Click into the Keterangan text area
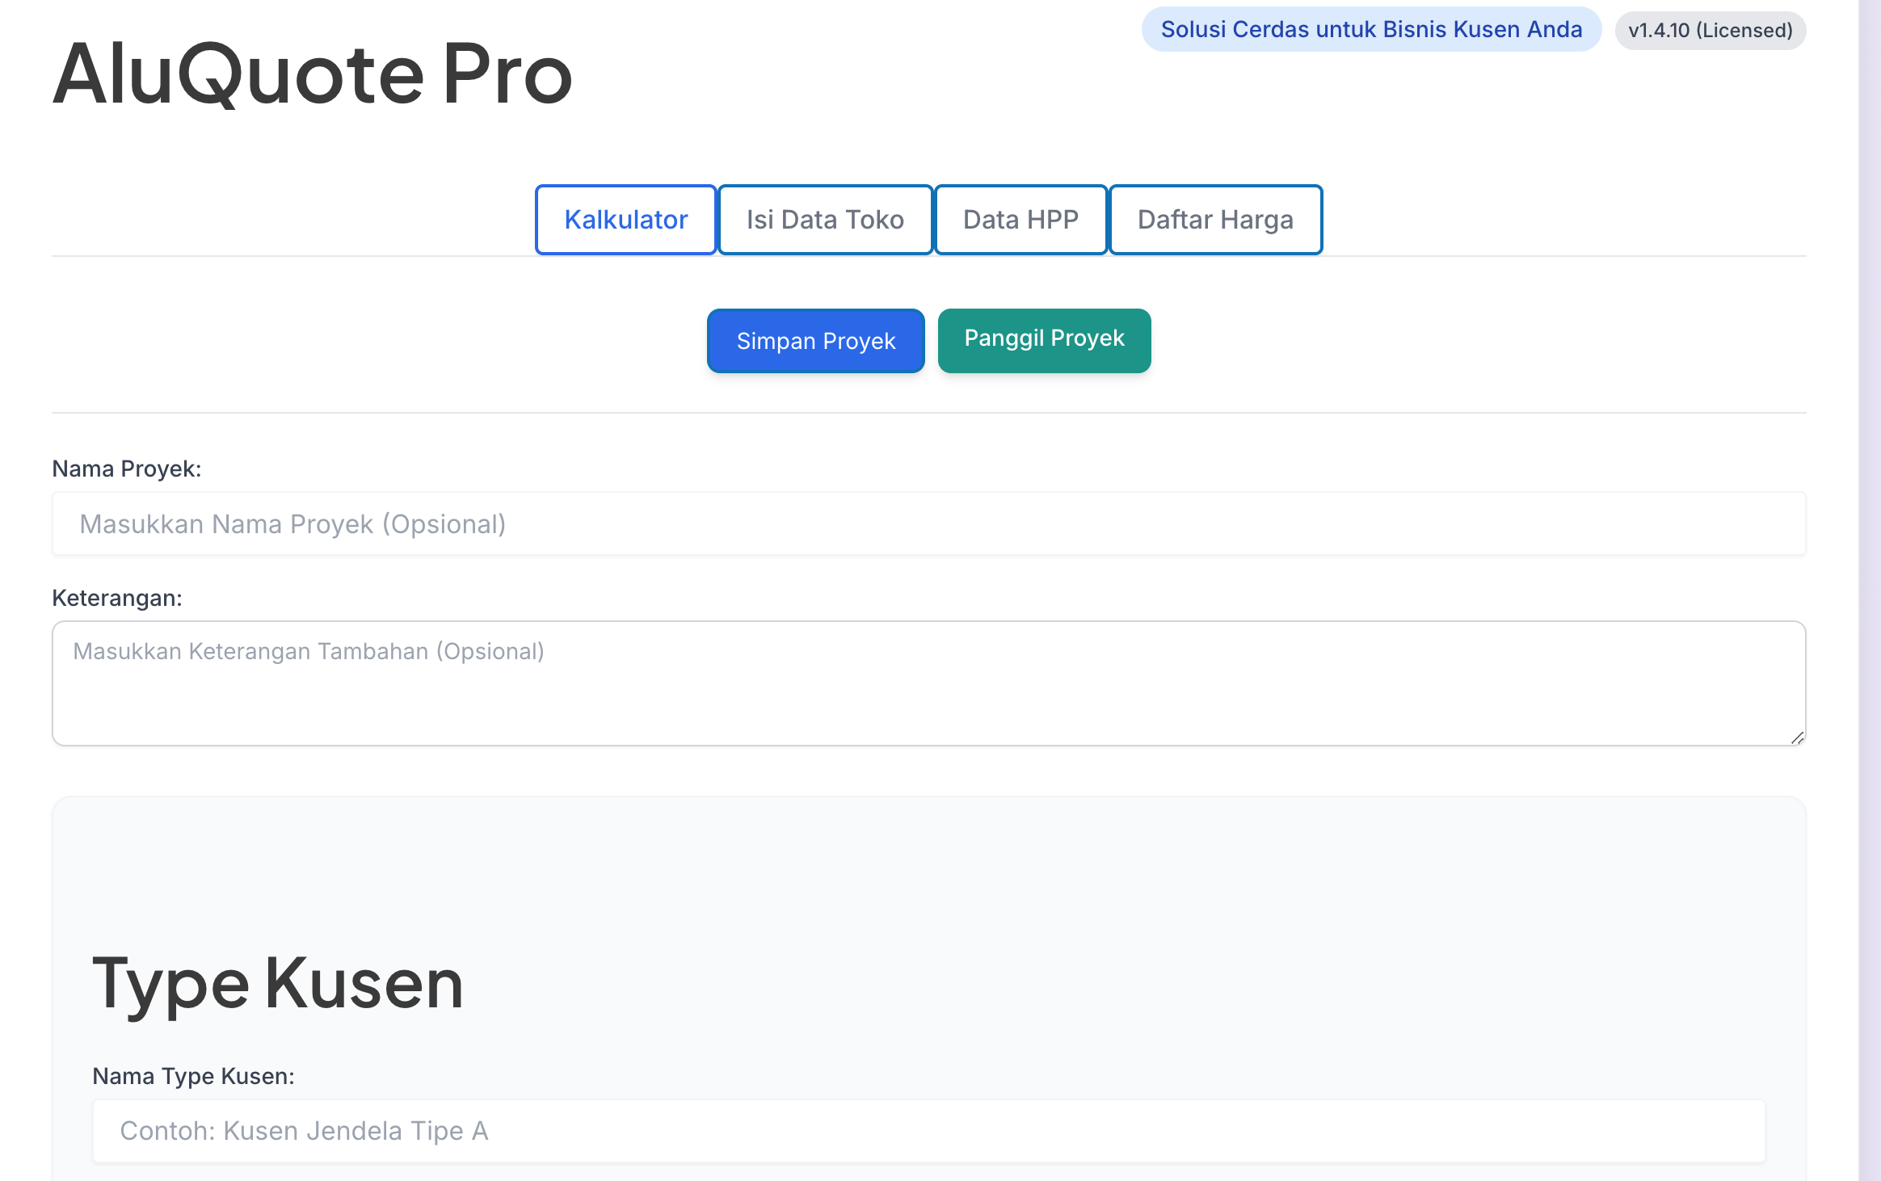Viewport: 1881px width, 1181px height. point(928,683)
